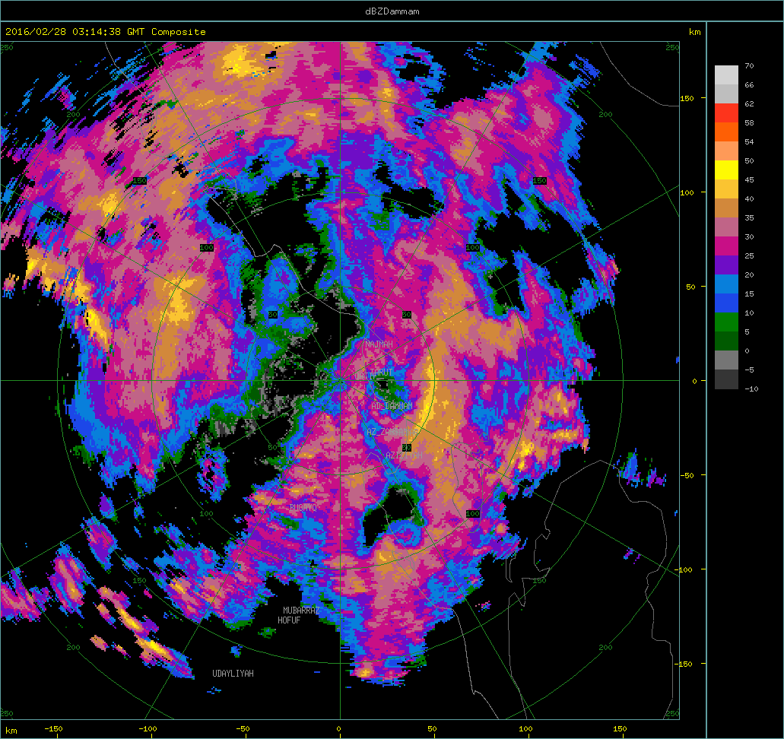Click the MUBARRAZ city label
784x739 pixels.
pyautogui.click(x=301, y=610)
